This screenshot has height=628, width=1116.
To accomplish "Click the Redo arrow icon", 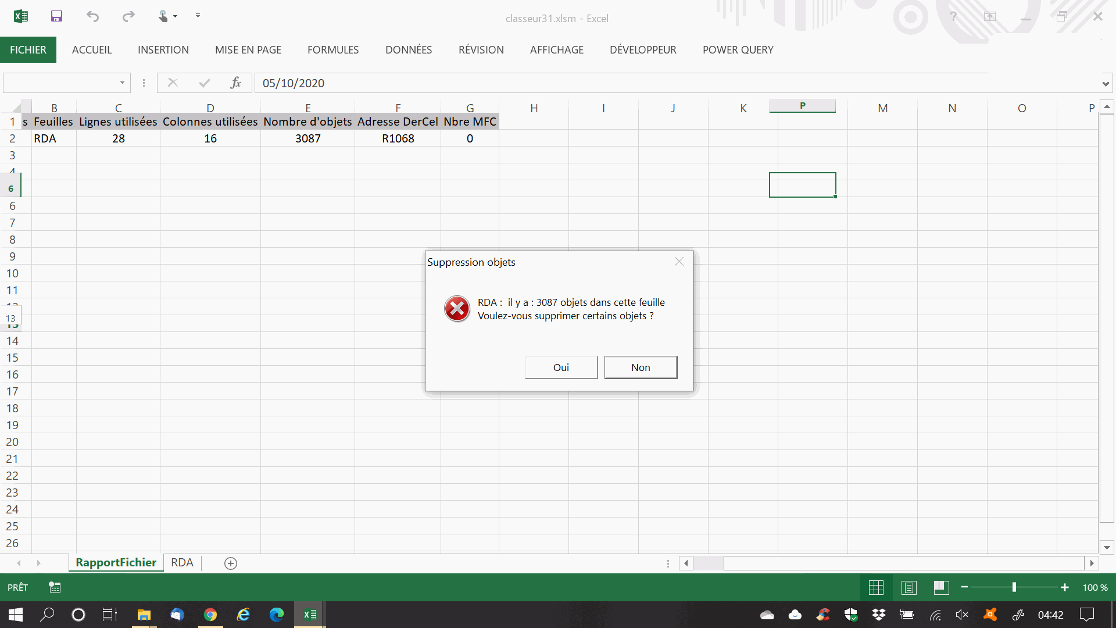I will coord(128,16).
